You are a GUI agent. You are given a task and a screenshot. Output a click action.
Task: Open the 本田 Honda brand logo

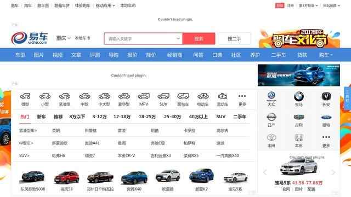298,137
